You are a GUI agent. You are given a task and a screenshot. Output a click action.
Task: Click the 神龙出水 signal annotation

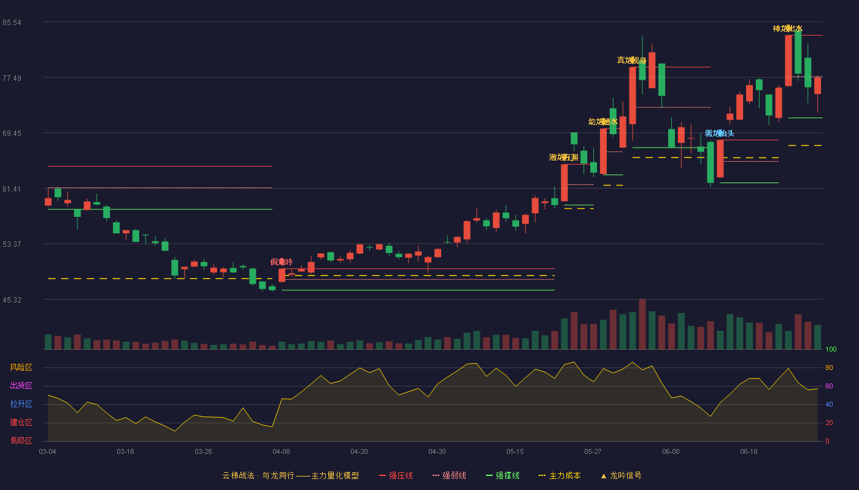coord(788,29)
